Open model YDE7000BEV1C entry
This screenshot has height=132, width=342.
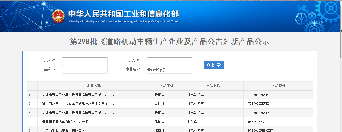pyautogui.click(x=259, y=95)
